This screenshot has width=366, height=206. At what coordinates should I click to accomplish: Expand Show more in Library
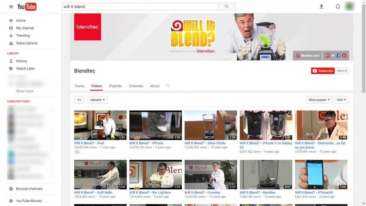[x=25, y=91]
